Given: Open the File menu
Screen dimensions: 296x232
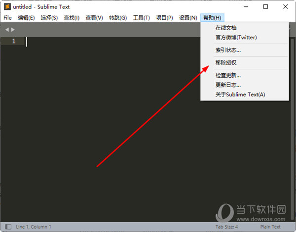Looking at the screenshot, I should 7,18.
